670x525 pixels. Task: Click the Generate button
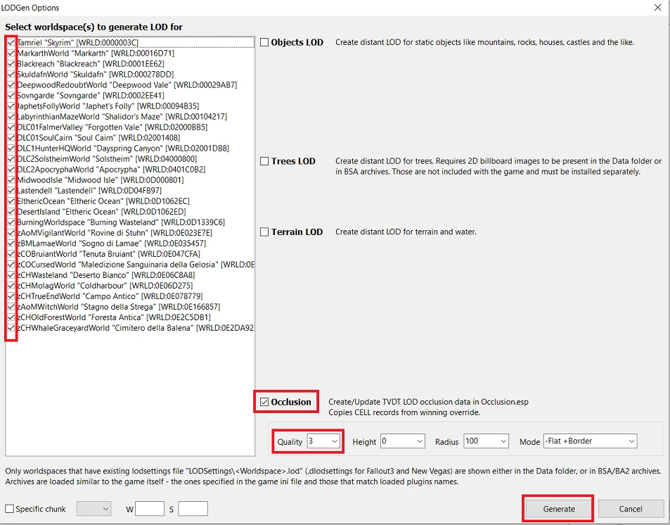point(559,509)
